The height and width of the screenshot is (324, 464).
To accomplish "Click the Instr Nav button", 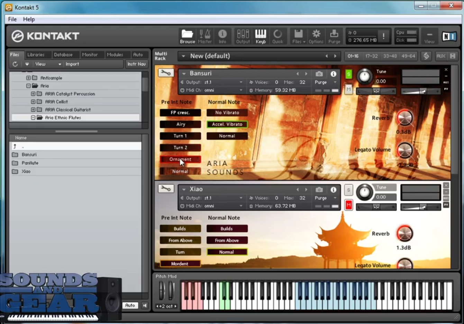I will (x=136, y=64).
